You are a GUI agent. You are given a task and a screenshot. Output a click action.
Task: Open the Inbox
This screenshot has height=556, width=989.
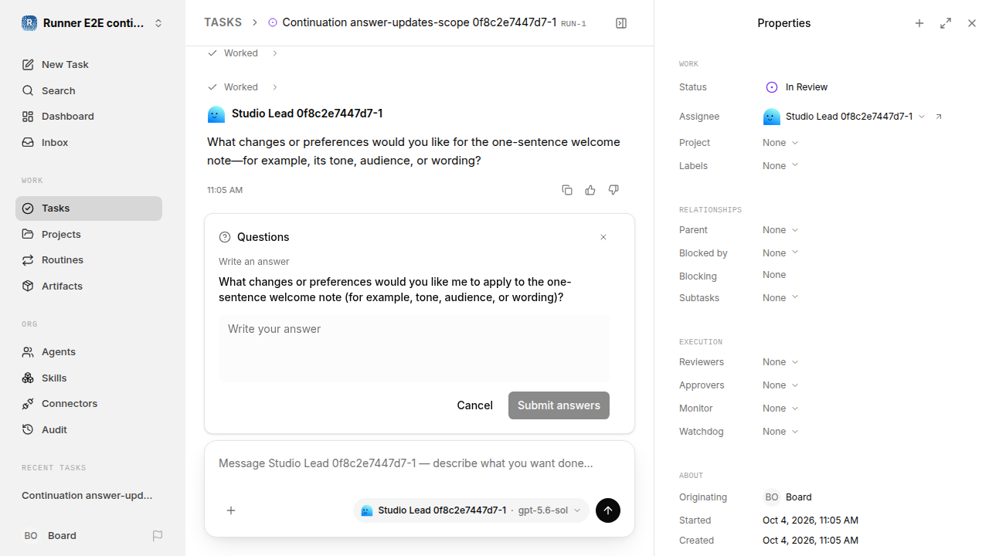(x=89, y=143)
